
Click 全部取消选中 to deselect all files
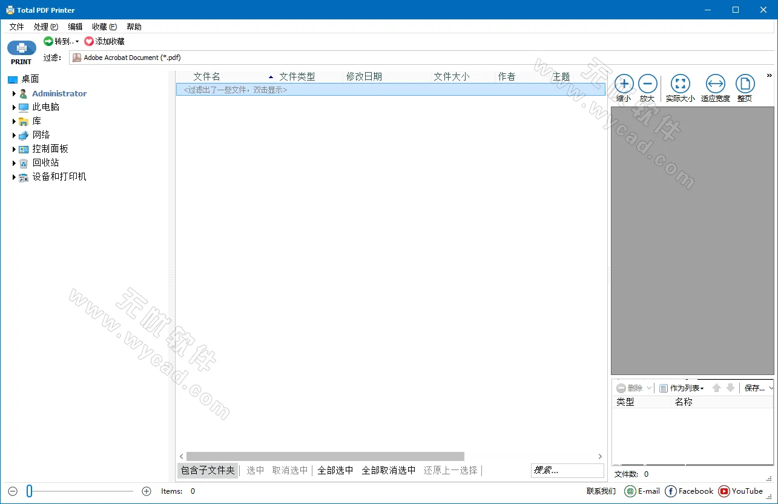coord(389,470)
